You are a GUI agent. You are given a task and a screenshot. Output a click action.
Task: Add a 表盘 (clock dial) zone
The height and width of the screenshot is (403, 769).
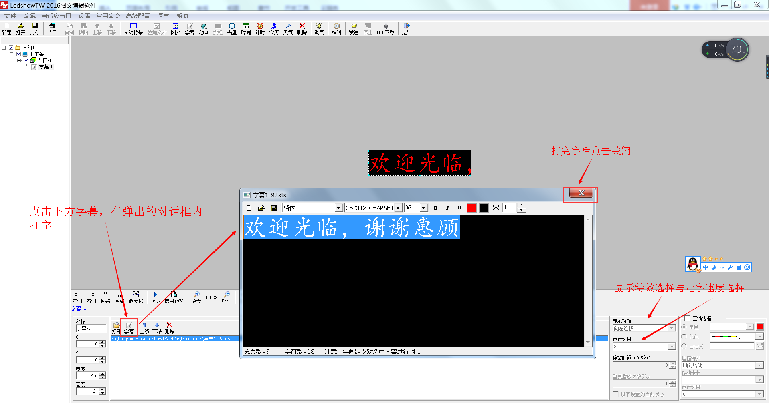tap(232, 28)
